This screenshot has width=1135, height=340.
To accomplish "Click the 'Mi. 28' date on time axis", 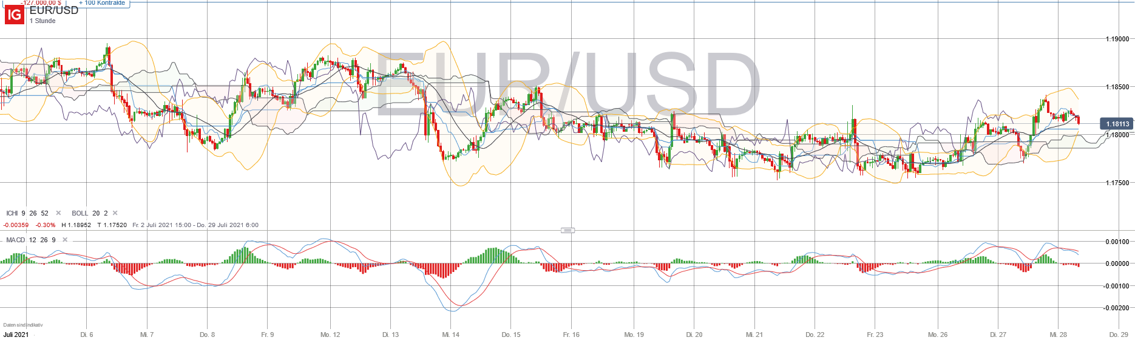I will [x=1059, y=335].
